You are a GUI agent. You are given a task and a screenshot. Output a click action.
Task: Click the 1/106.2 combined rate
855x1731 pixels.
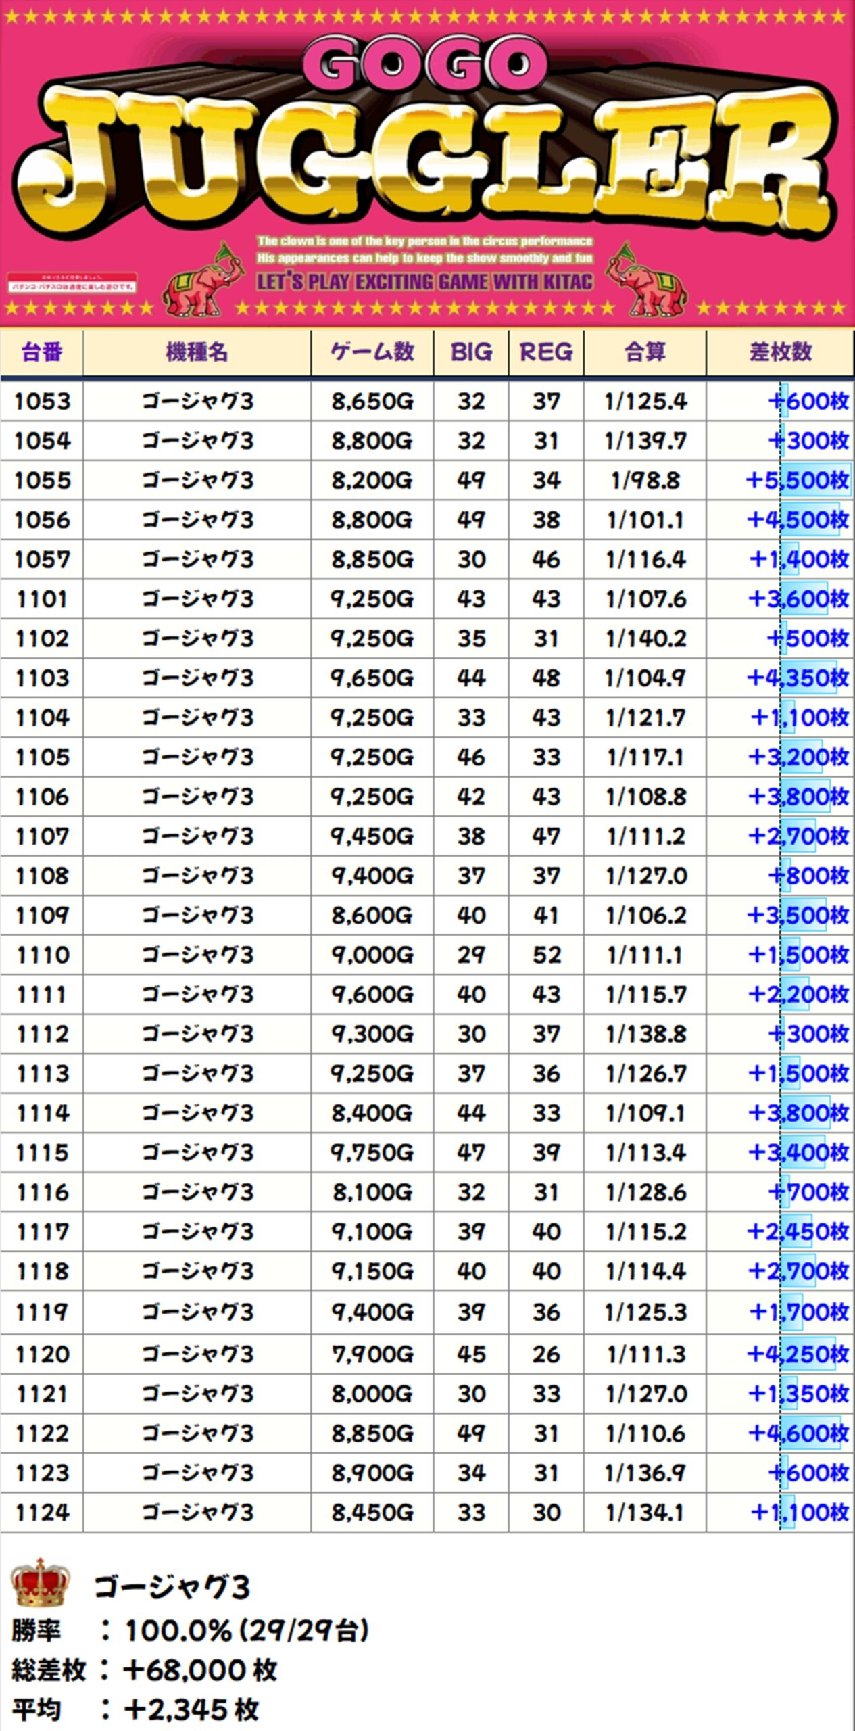[x=645, y=916]
